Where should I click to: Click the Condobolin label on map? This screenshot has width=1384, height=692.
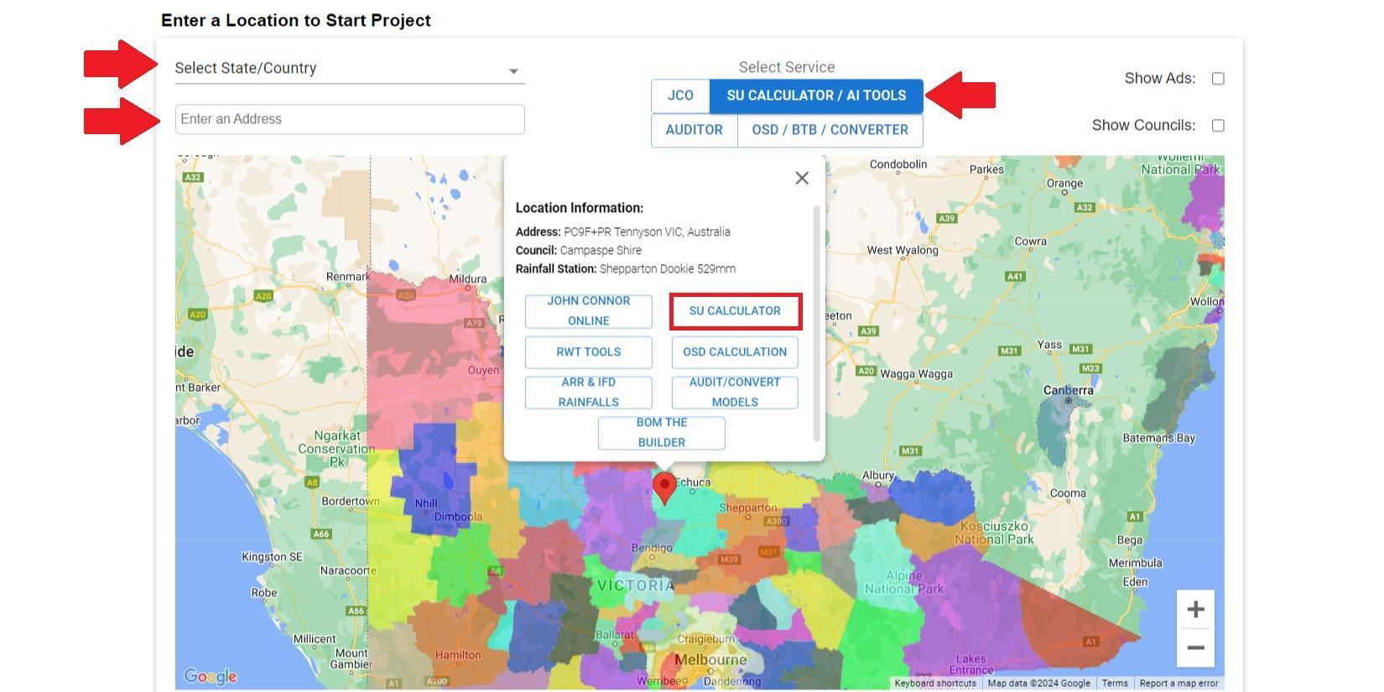(898, 164)
